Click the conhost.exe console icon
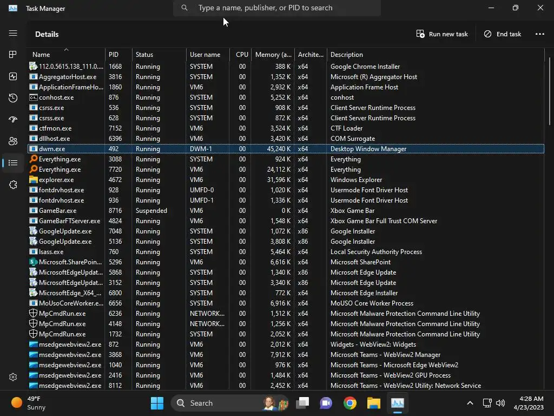Viewport: 554px width, 416px height. click(x=33, y=97)
